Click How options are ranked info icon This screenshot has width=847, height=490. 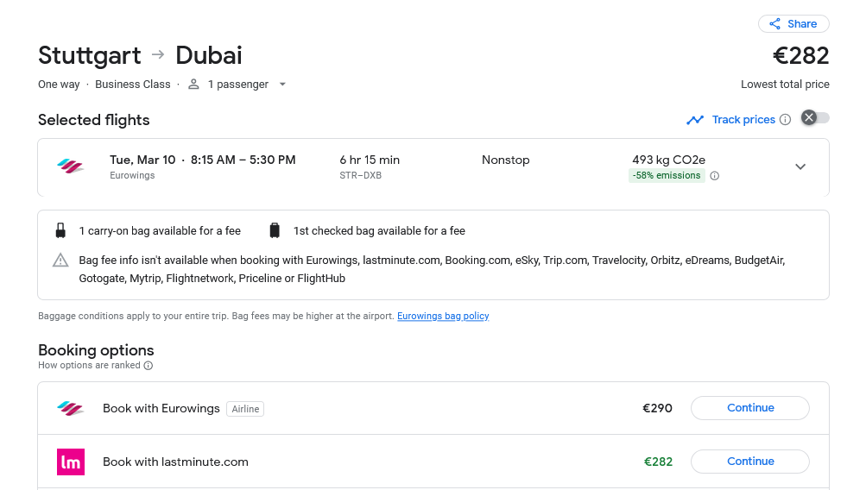click(x=149, y=365)
